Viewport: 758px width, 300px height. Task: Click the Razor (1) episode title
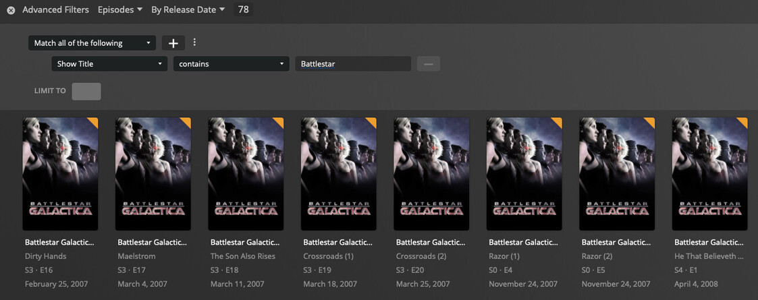[504, 256]
